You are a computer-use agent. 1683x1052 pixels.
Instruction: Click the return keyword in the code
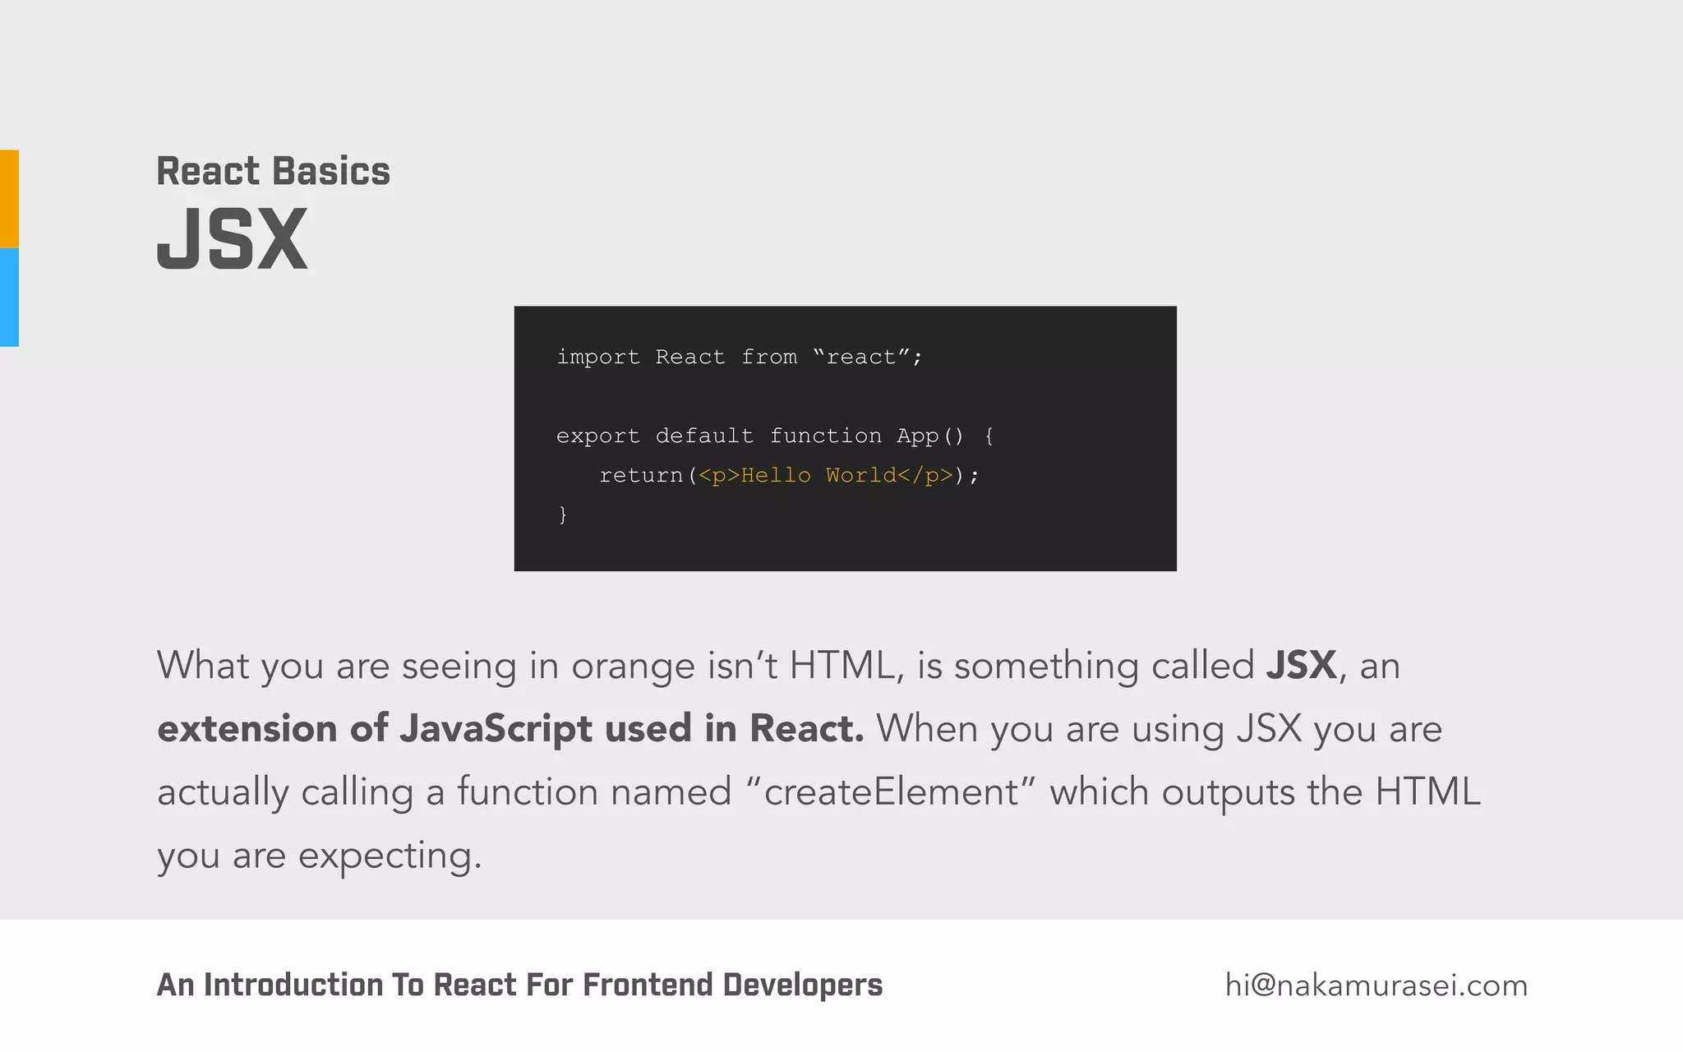[641, 475]
